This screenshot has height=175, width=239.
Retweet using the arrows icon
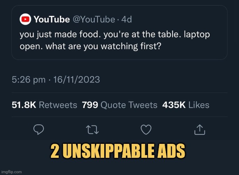(x=92, y=130)
